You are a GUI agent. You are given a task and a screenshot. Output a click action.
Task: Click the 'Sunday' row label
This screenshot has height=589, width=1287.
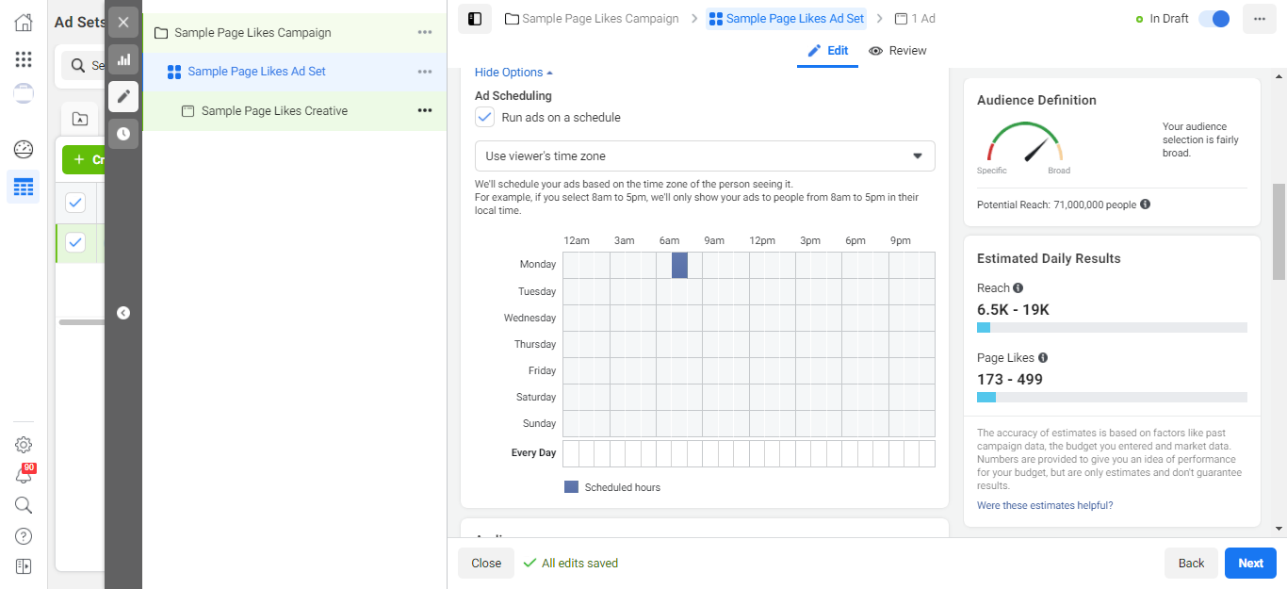coord(540,424)
